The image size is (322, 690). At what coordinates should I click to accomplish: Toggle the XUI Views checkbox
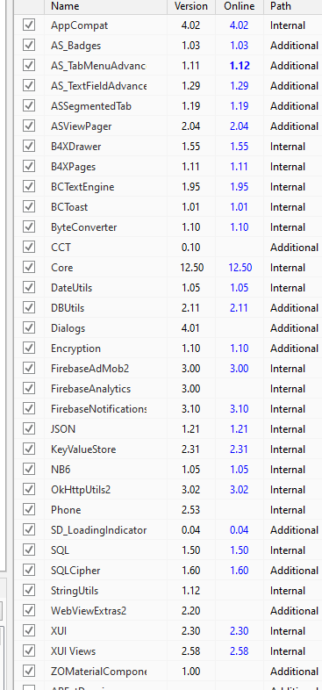pyautogui.click(x=29, y=650)
